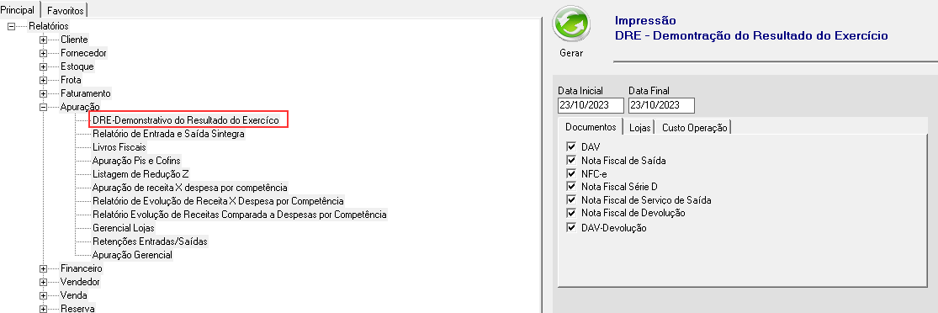
Task: Click the Cliente tree label
Action: coord(74,40)
